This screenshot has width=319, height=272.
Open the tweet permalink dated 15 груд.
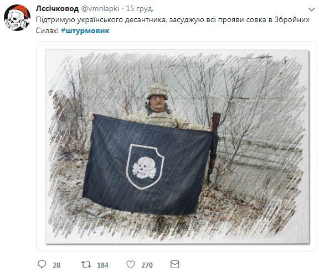140,9
